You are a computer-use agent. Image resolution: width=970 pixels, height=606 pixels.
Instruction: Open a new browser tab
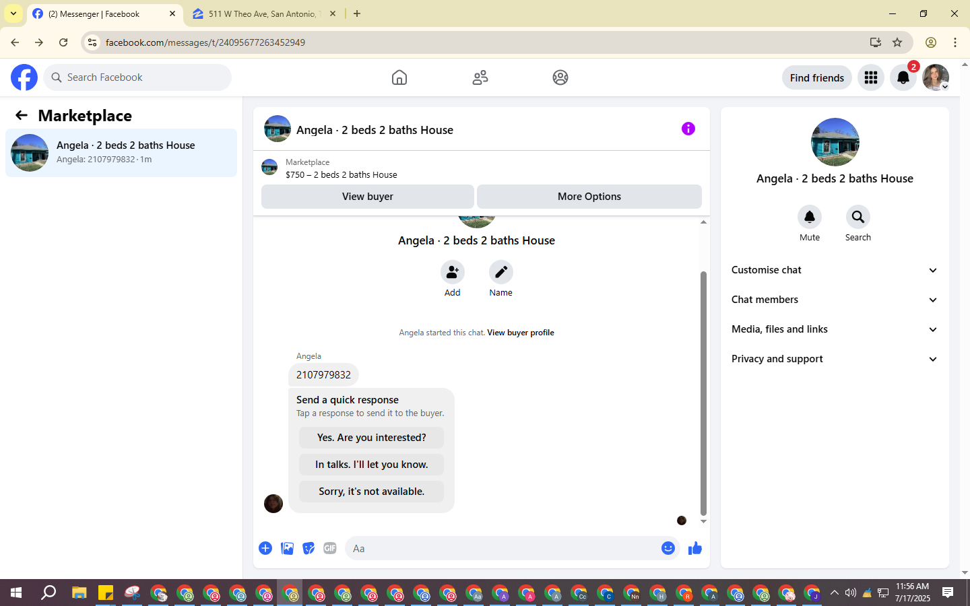[x=357, y=13]
